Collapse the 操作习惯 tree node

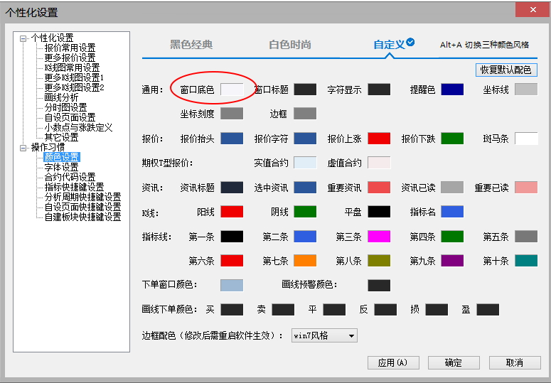click(x=23, y=148)
